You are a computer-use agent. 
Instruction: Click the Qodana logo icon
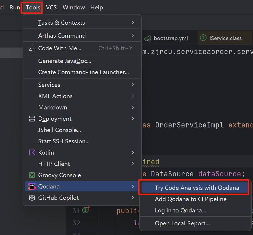(x=32, y=186)
